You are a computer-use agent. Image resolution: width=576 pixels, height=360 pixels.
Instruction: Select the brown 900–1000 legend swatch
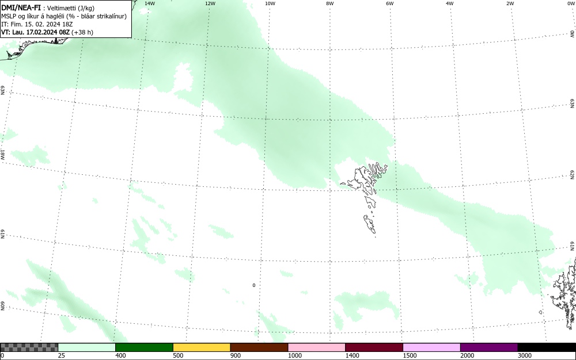point(259,347)
